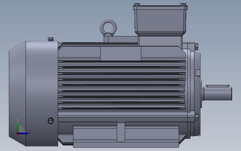Click the red origin ball of the triad
The height and width of the screenshot is (151, 241).
[17, 134]
